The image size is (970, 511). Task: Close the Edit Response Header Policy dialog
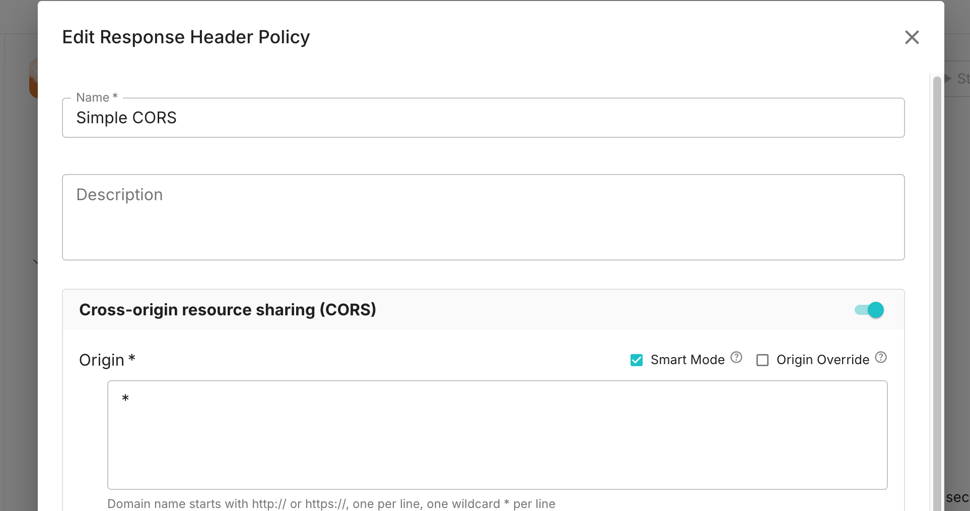click(x=912, y=37)
